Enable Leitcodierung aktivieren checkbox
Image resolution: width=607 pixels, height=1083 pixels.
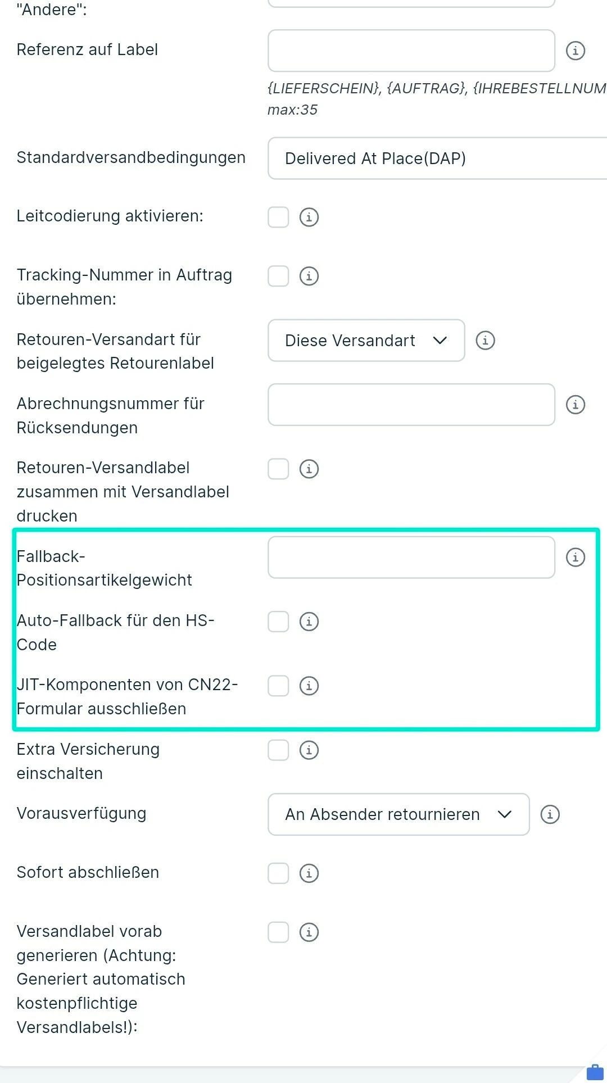click(278, 217)
